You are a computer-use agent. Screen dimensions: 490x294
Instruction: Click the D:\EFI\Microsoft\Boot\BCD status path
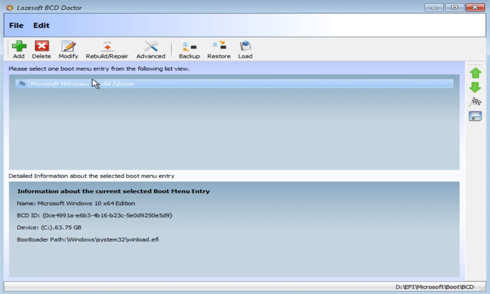434,287
